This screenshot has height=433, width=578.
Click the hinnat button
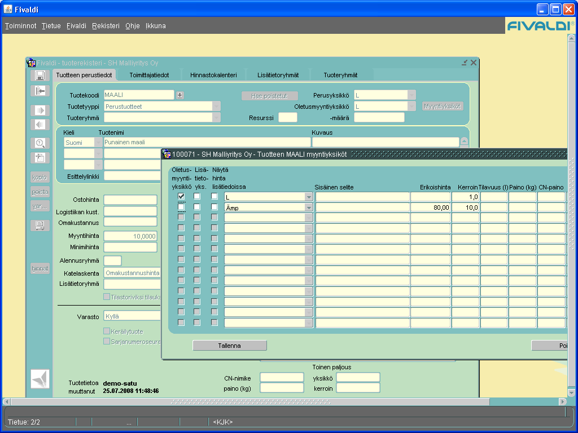click(x=40, y=268)
